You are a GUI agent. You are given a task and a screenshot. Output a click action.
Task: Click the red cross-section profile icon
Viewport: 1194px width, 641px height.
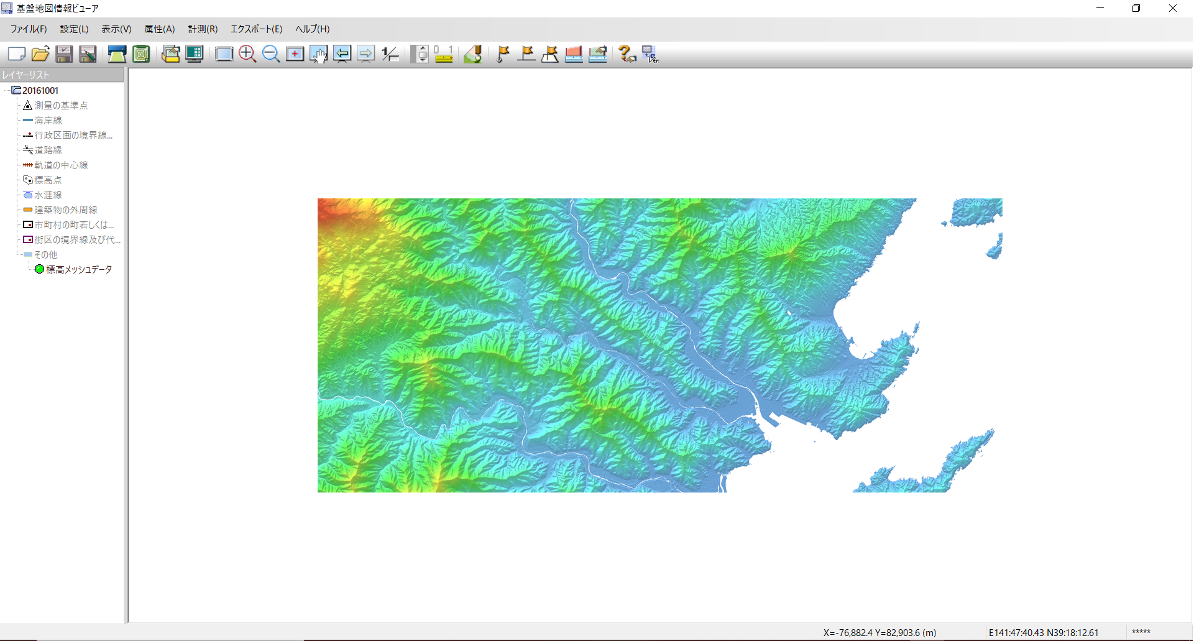pos(574,54)
